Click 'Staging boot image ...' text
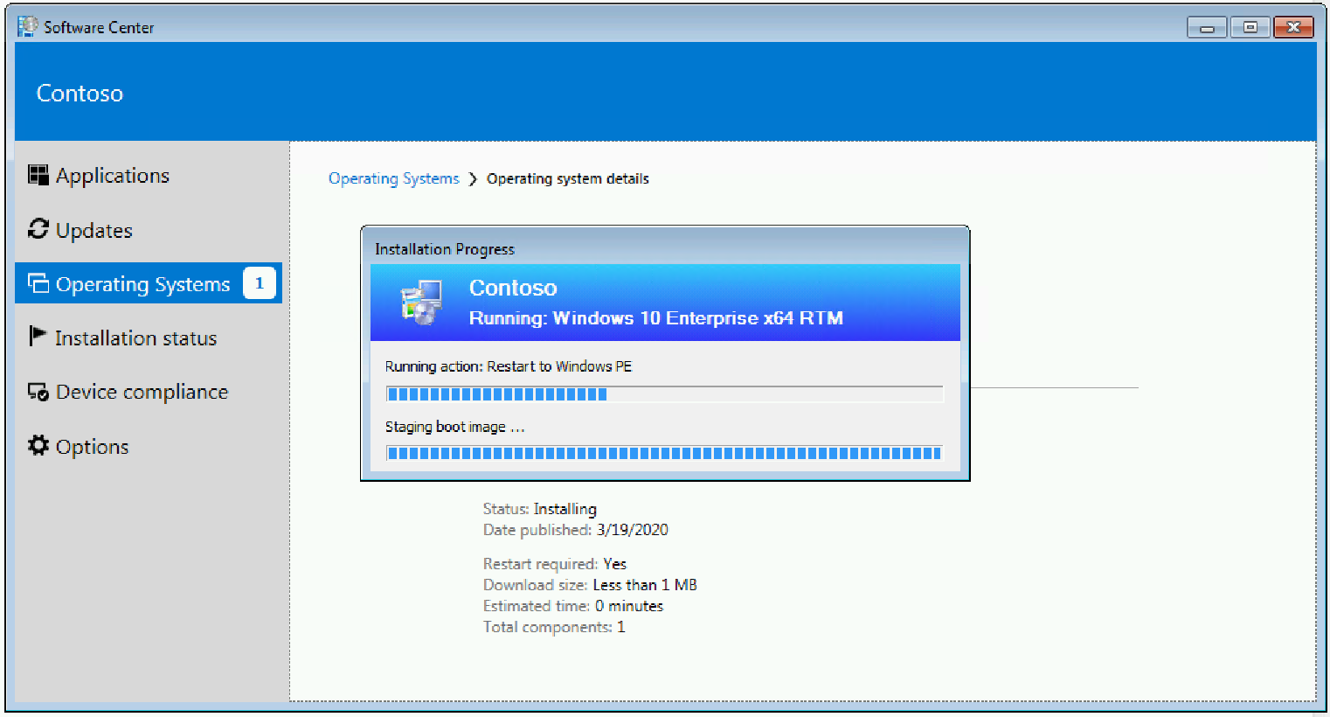 [x=454, y=427]
